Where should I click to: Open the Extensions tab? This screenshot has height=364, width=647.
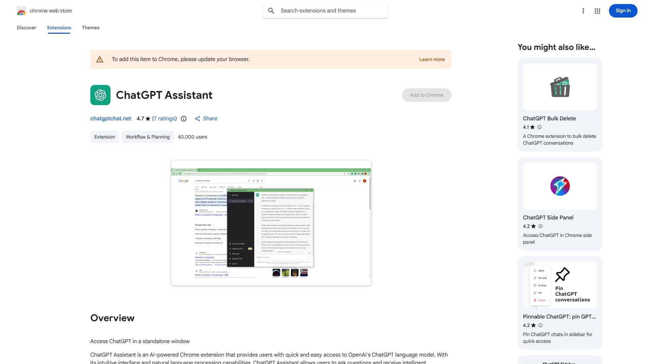tap(59, 28)
